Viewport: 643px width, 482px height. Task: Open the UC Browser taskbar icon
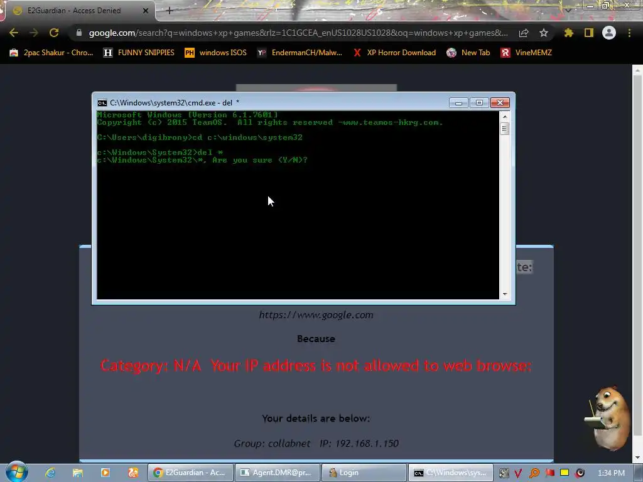point(133,473)
